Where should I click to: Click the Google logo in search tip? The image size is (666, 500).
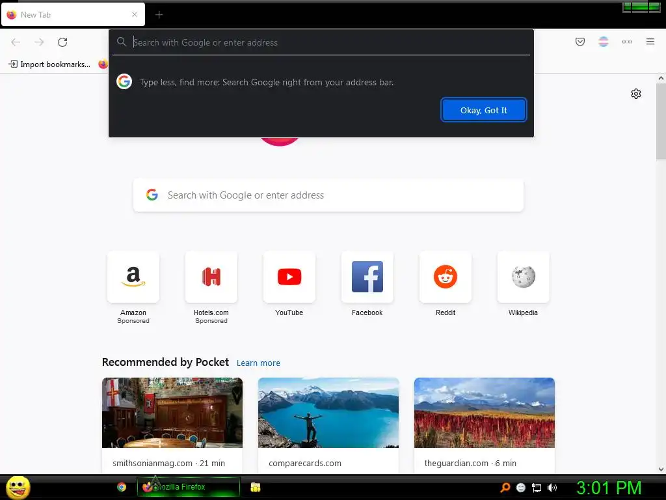coord(124,81)
